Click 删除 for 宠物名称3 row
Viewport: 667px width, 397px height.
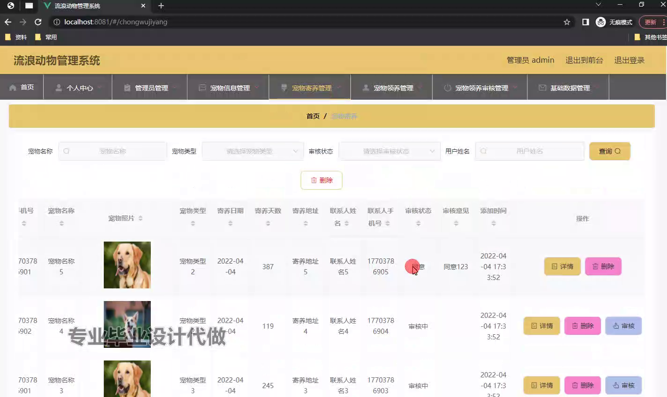583,385
